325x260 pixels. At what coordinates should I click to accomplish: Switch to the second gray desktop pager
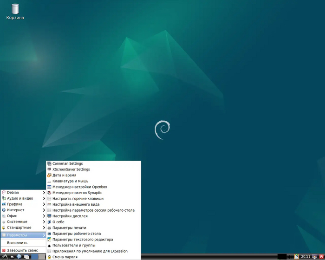pyautogui.click(x=42, y=257)
